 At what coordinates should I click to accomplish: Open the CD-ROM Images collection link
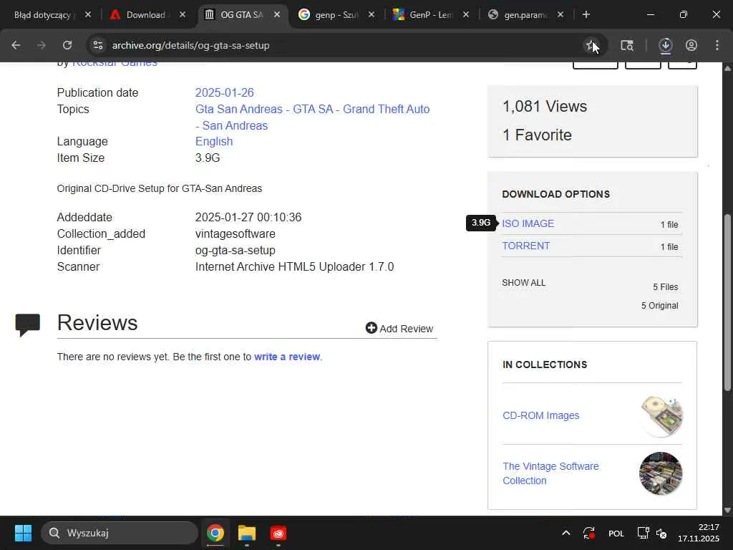pos(541,415)
